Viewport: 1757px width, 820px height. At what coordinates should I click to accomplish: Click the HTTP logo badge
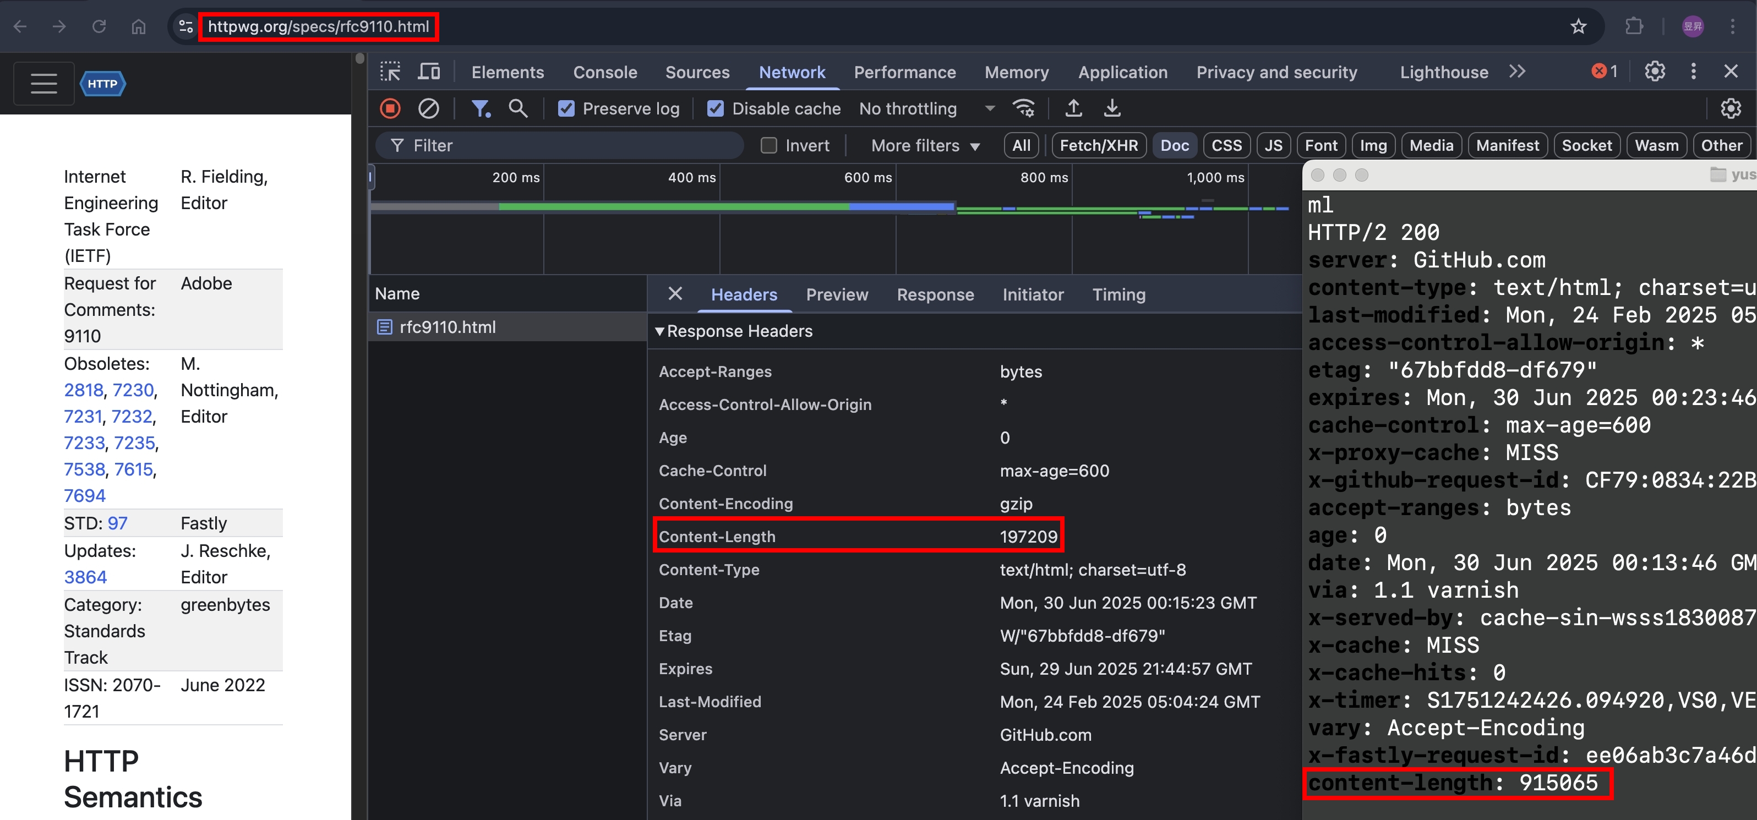point(103,83)
